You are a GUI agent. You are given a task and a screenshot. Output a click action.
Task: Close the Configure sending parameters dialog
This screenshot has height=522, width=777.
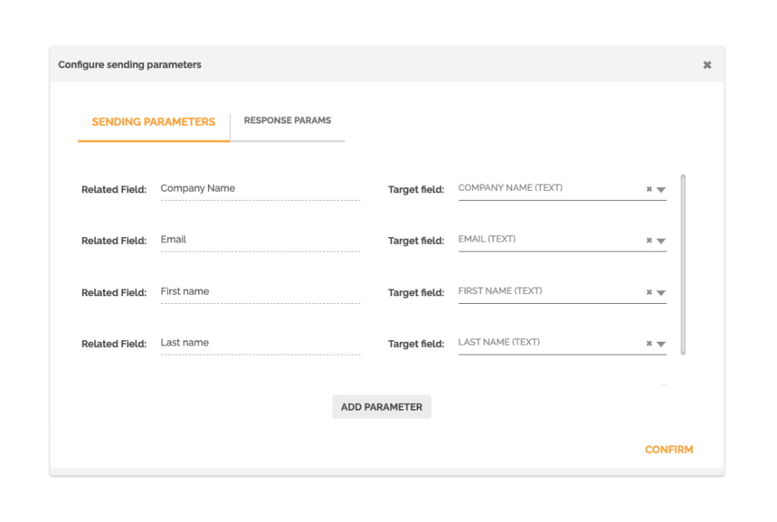point(706,64)
